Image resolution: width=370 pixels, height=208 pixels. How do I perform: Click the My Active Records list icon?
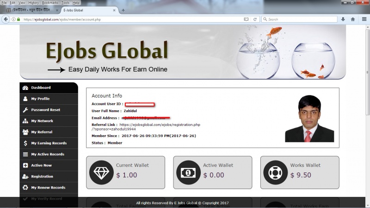[25, 155]
